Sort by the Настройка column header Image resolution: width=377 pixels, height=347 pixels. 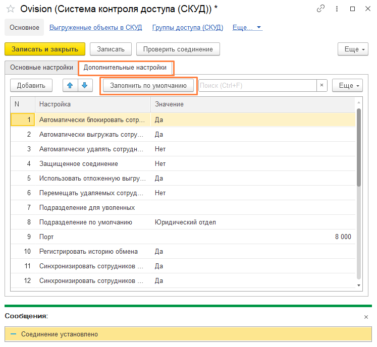[93, 104]
